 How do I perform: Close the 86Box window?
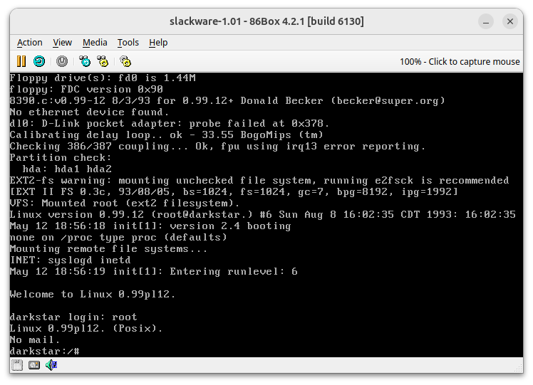tap(510, 22)
